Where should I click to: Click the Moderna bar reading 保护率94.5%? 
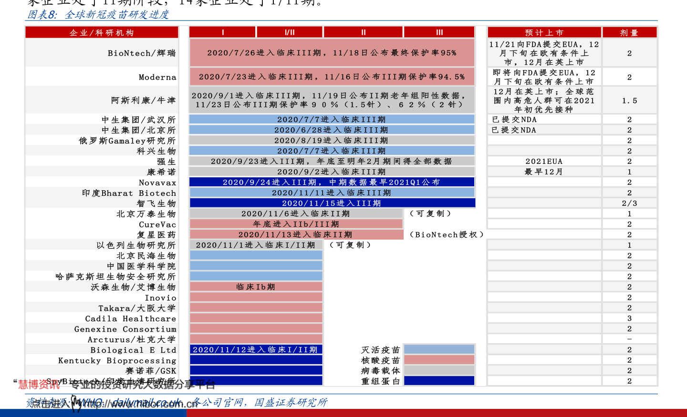pos(332,76)
